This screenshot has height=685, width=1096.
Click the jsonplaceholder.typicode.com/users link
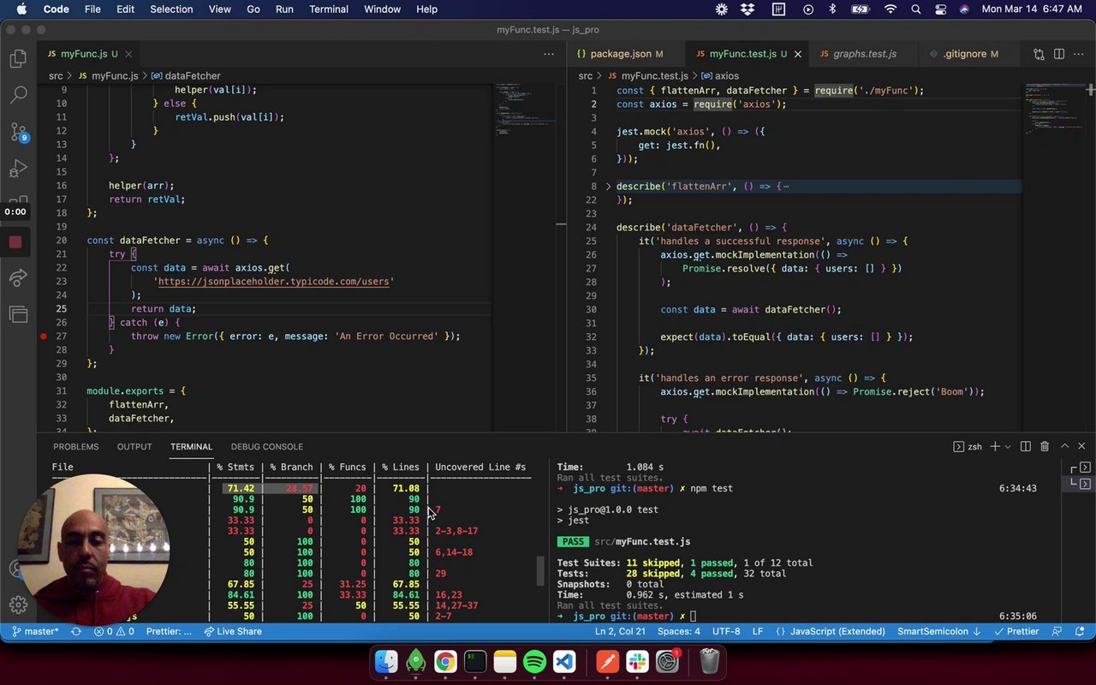point(274,282)
